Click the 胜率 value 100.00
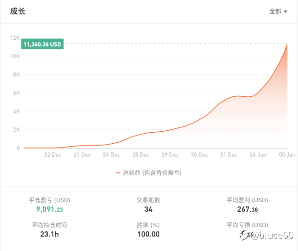Viewport: 298px width, 251px height. coord(148,234)
